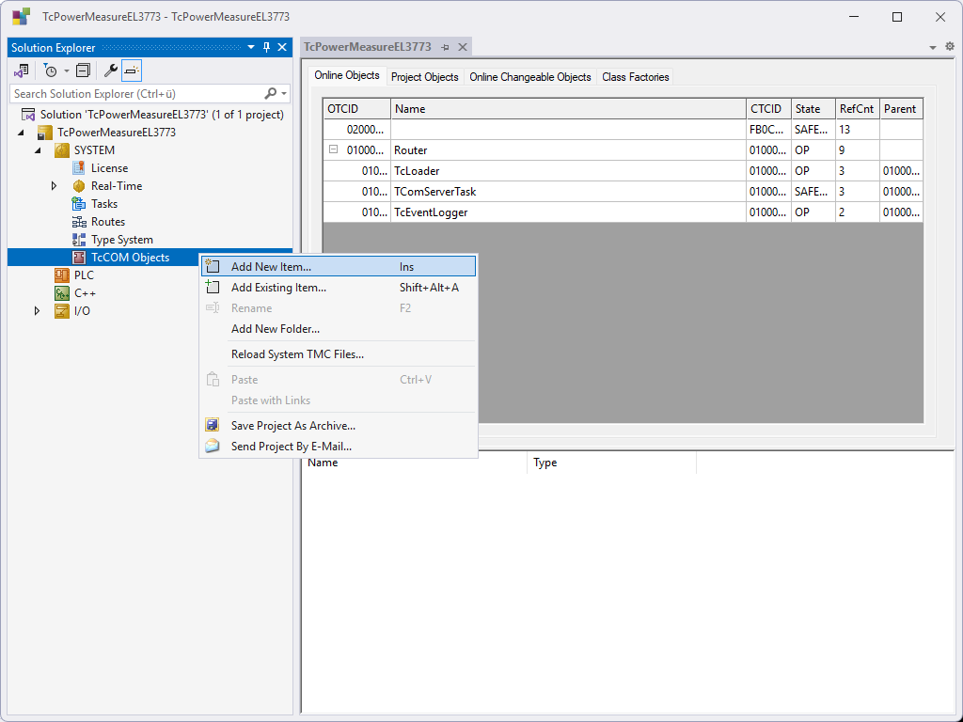
Task: Switch to the Project Objects tab
Action: click(x=425, y=77)
